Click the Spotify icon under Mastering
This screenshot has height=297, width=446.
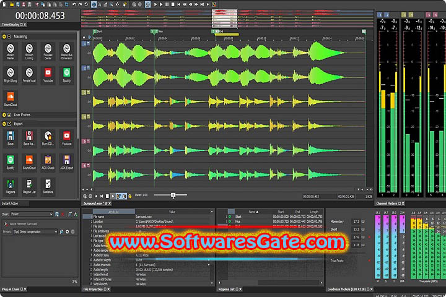(66, 75)
